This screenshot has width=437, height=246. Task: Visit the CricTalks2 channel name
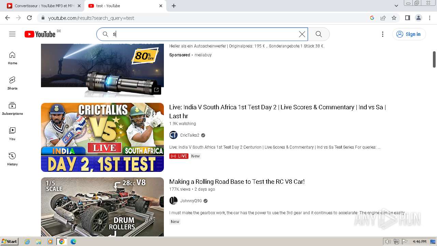[x=190, y=135]
